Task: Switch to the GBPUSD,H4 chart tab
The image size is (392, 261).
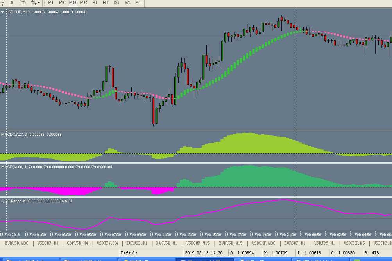Action: point(77,243)
